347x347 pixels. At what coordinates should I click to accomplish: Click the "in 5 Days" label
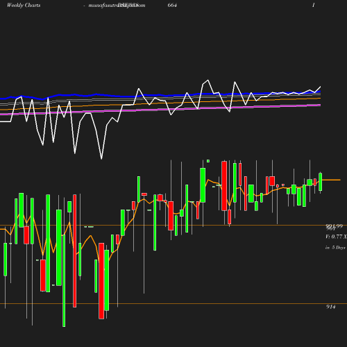(335, 248)
